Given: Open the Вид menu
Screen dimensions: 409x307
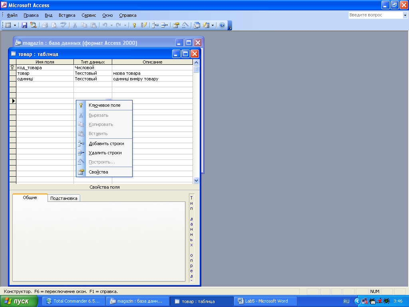Looking at the screenshot, I should 48,15.
